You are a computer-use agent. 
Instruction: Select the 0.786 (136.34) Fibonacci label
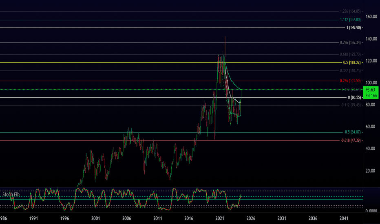pos(350,43)
